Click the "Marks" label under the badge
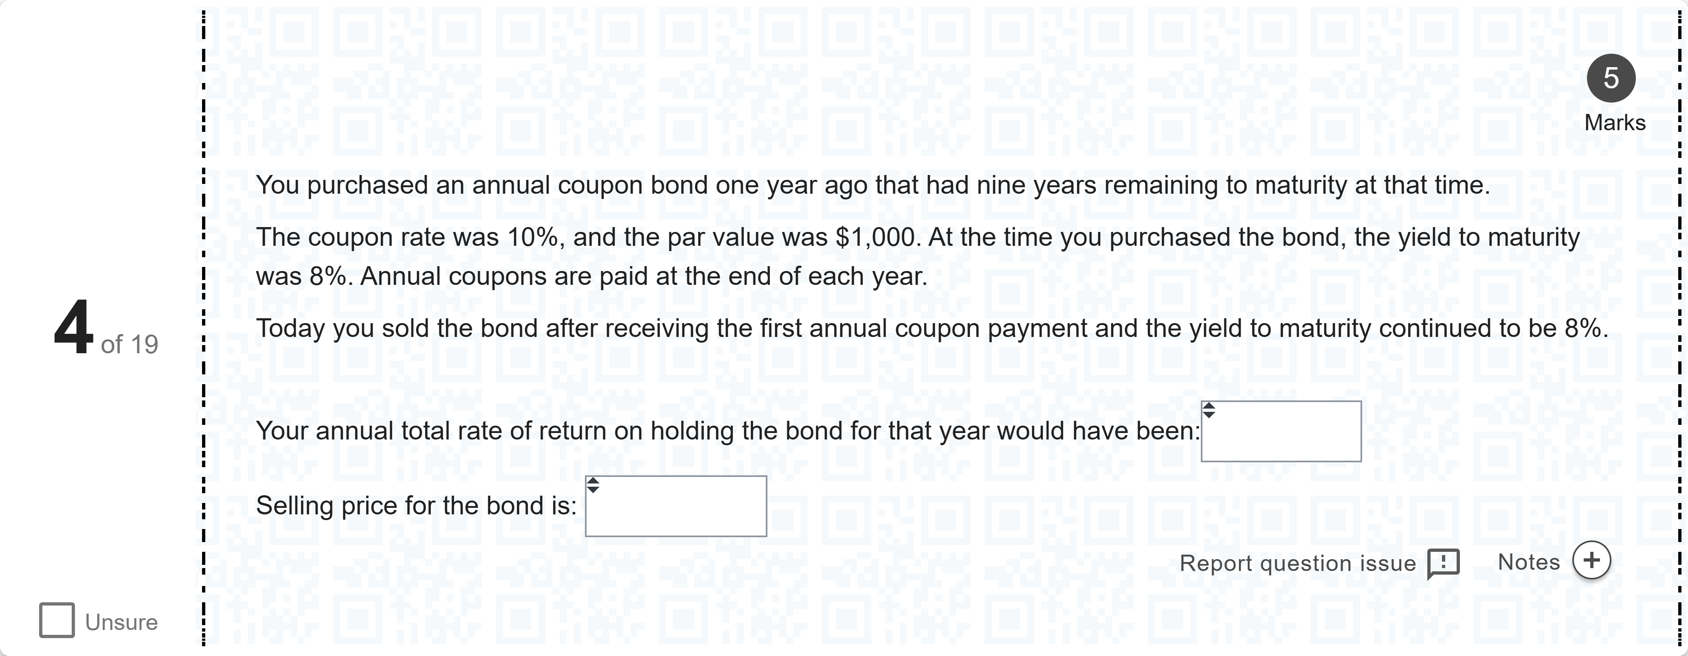The image size is (1688, 656). pos(1615,123)
